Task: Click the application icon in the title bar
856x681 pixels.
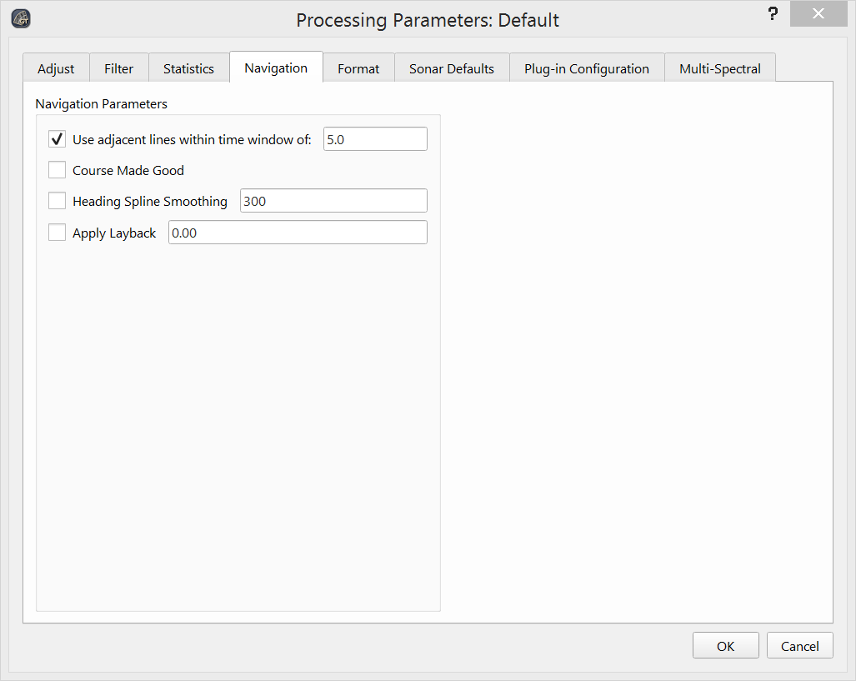Action: [x=21, y=18]
